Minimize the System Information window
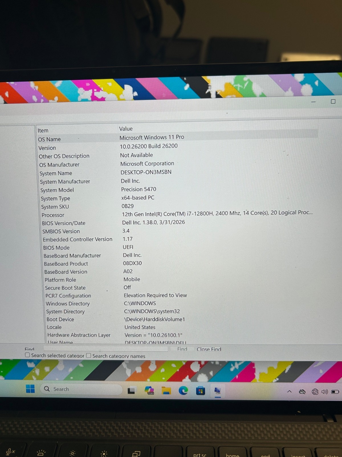Image resolution: width=342 pixels, height=457 pixels. point(313,102)
